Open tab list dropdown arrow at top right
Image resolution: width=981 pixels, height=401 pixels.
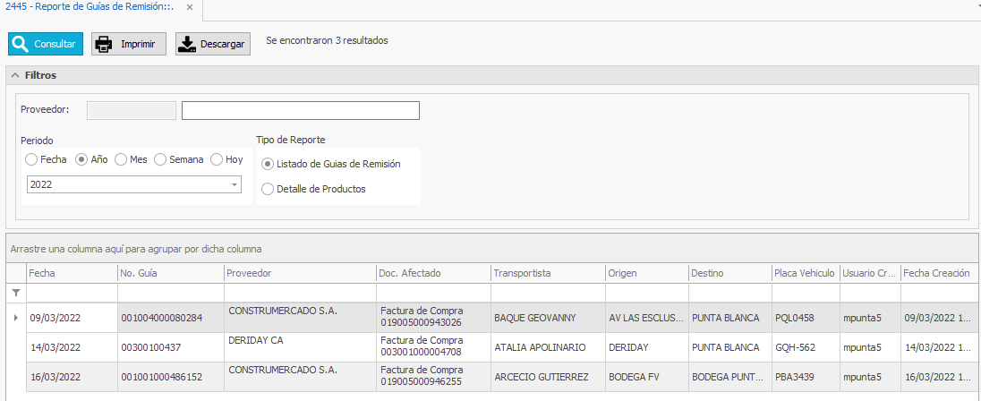(x=977, y=4)
